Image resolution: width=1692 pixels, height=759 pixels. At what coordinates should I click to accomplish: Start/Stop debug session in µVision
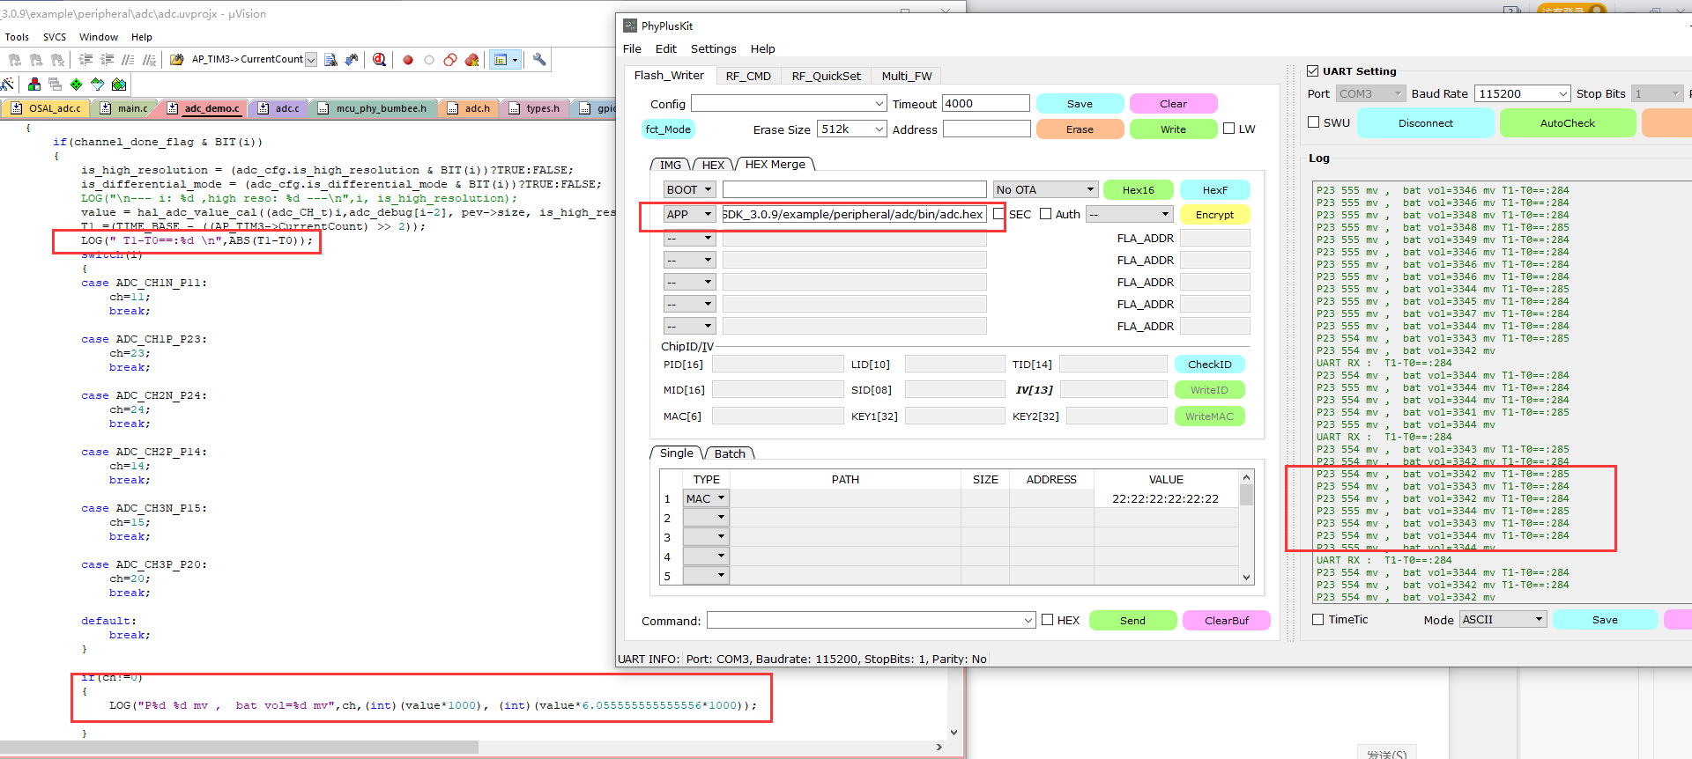(x=379, y=60)
